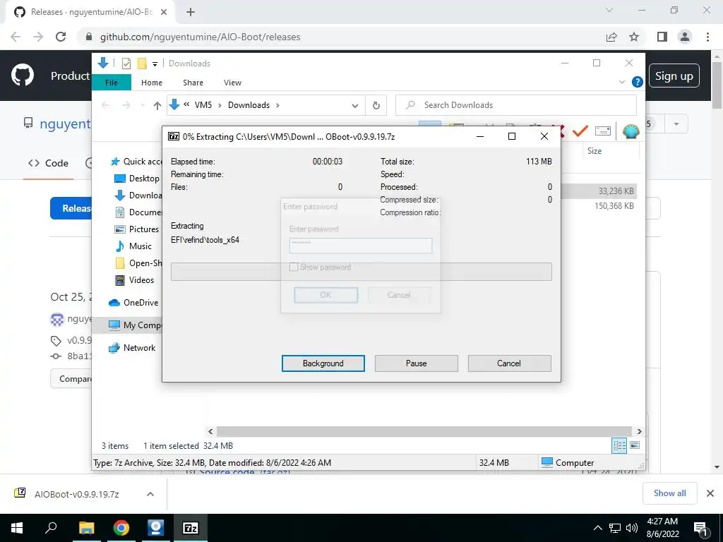Click the shell-shaped toolbar icon
Screen dimensions: 723x542
(x=631, y=131)
